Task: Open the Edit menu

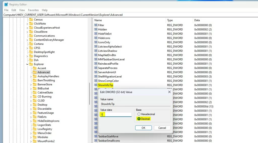Action: [x=14, y=10]
